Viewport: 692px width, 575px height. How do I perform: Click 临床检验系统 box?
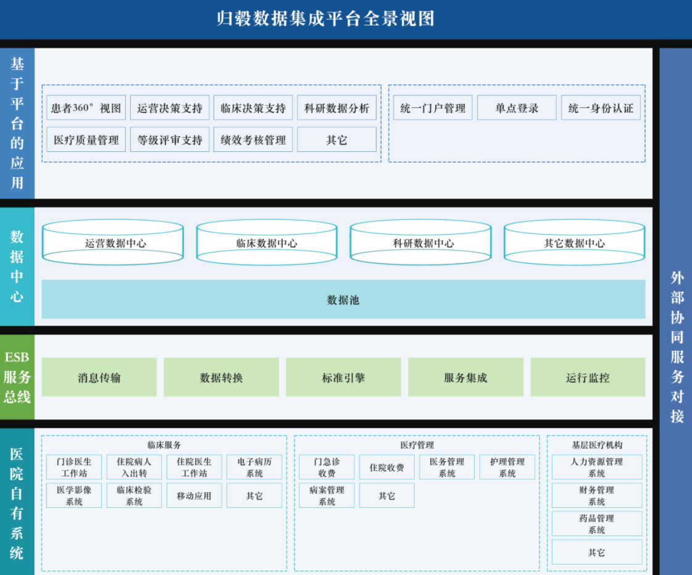pyautogui.click(x=134, y=495)
